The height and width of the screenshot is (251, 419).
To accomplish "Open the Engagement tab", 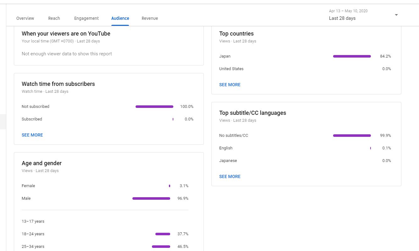I will [87, 18].
